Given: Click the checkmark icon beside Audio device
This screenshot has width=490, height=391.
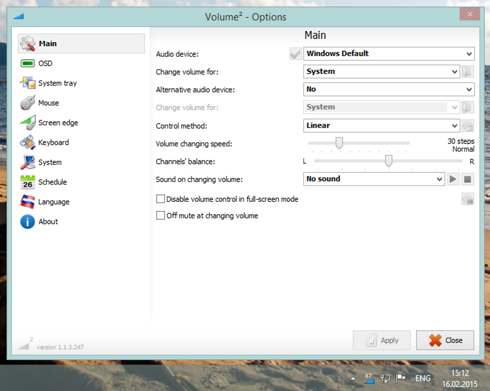Looking at the screenshot, I should pyautogui.click(x=295, y=54).
